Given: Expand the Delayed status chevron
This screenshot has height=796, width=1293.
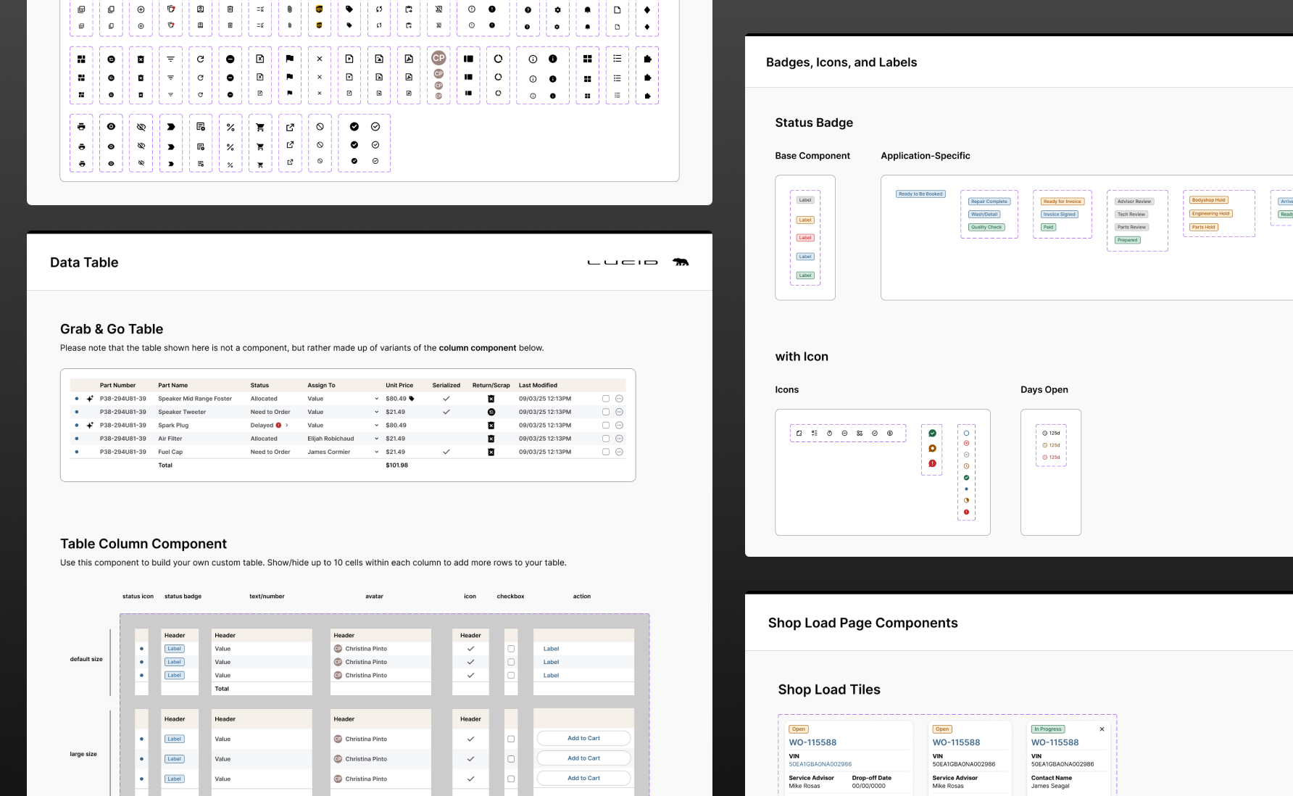Looking at the screenshot, I should point(287,426).
